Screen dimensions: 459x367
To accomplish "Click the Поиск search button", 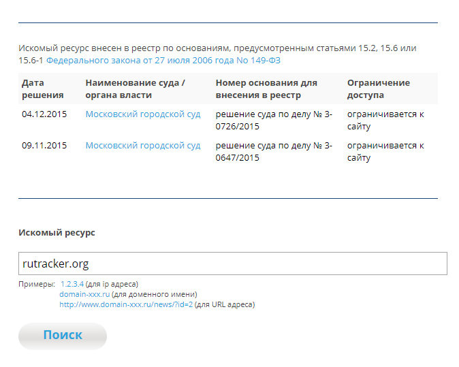I will pyautogui.click(x=63, y=336).
